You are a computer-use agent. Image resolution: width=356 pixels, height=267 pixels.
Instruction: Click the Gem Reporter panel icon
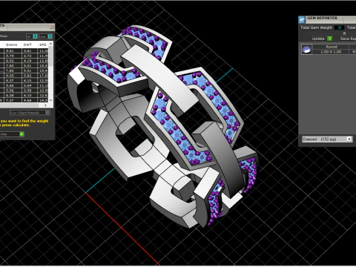pyautogui.click(x=302, y=19)
